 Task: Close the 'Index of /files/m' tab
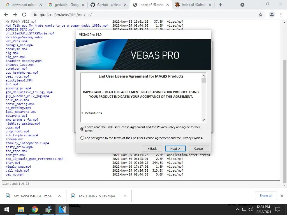(x=168, y=5)
